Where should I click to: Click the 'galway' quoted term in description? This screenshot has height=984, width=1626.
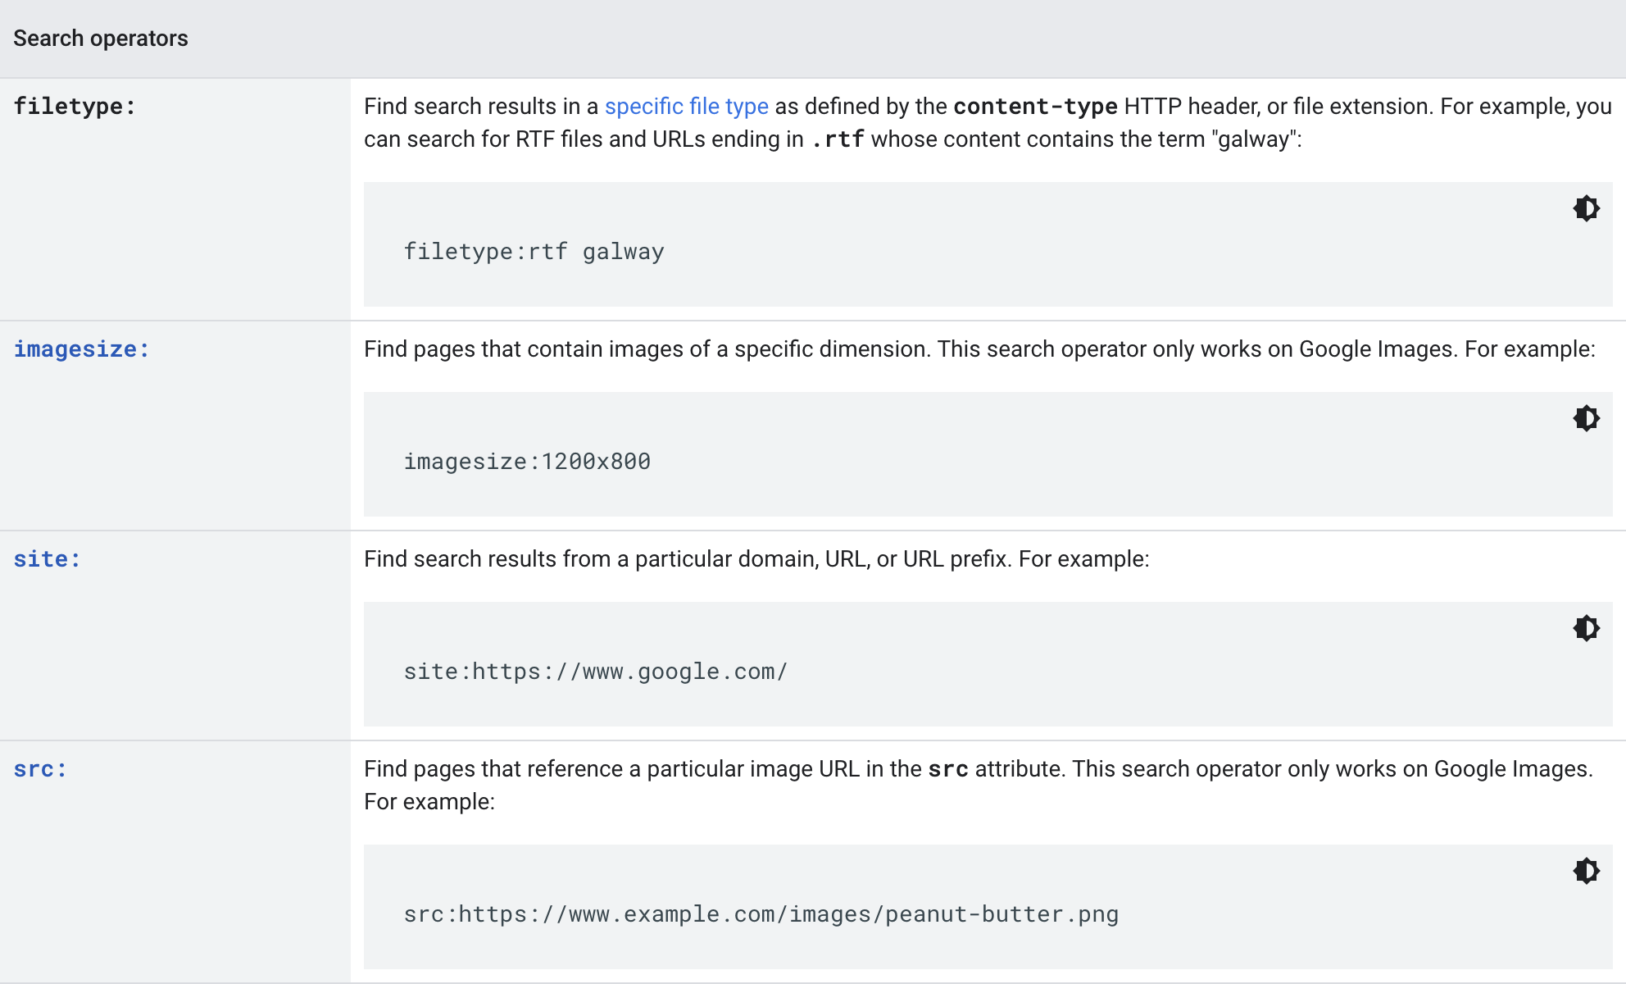tap(1255, 139)
